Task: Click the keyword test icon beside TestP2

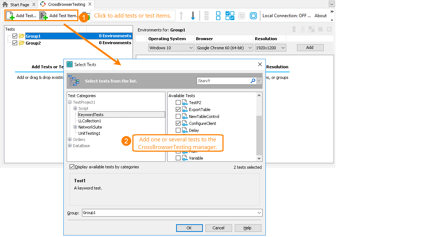Action: [x=185, y=103]
